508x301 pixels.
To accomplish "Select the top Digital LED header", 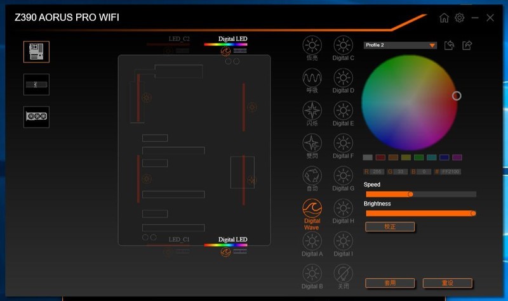I will pyautogui.click(x=232, y=39).
